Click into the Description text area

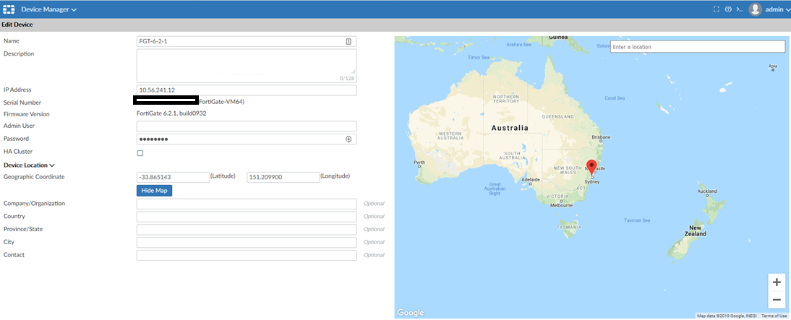click(x=246, y=65)
